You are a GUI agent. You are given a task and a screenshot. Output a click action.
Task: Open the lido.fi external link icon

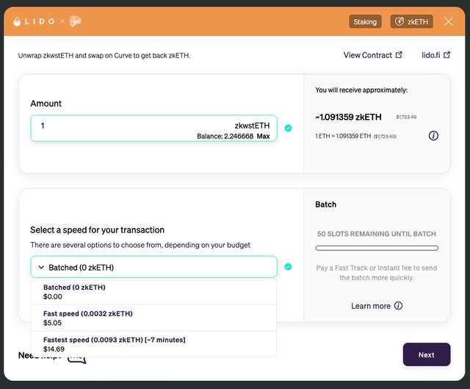point(447,55)
